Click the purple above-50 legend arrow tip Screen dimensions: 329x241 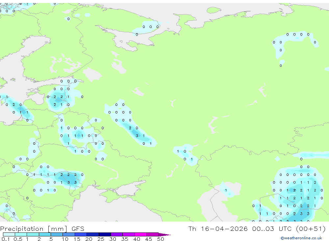pos(164,235)
